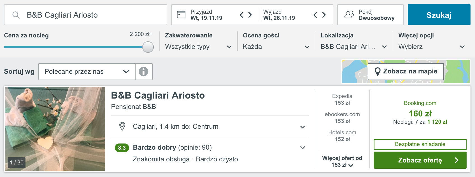Click the sorting info icon
This screenshot has width=475, height=177.
(x=144, y=71)
